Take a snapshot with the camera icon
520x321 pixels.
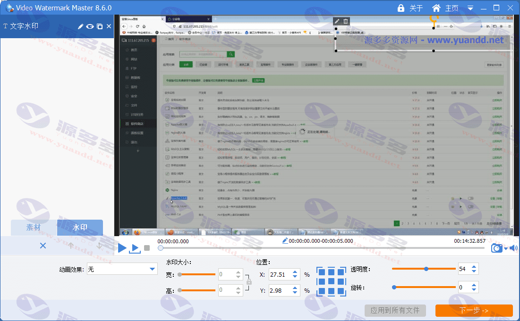496,248
